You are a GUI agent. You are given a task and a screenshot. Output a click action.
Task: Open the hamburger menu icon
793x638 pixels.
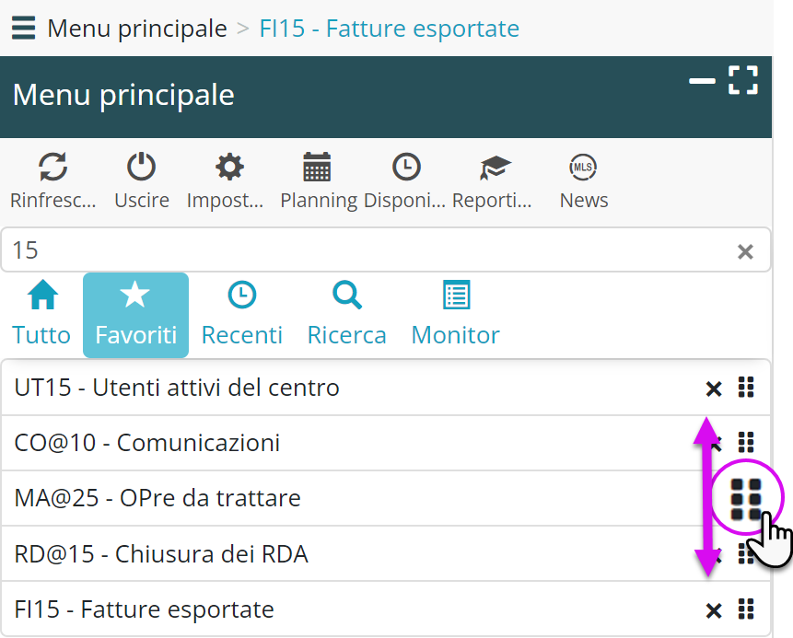point(24,29)
